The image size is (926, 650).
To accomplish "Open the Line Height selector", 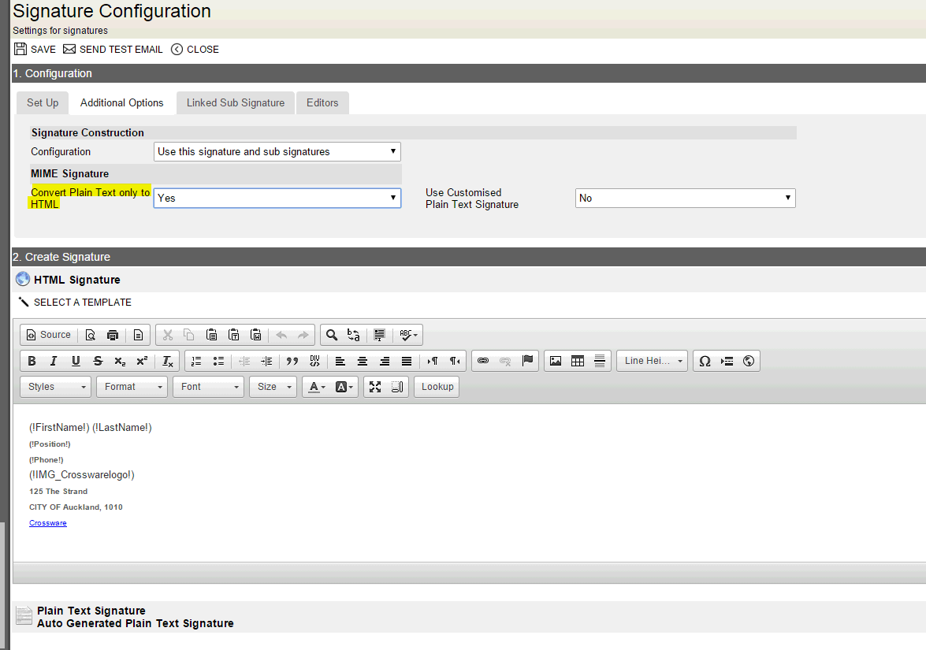I will click(652, 361).
